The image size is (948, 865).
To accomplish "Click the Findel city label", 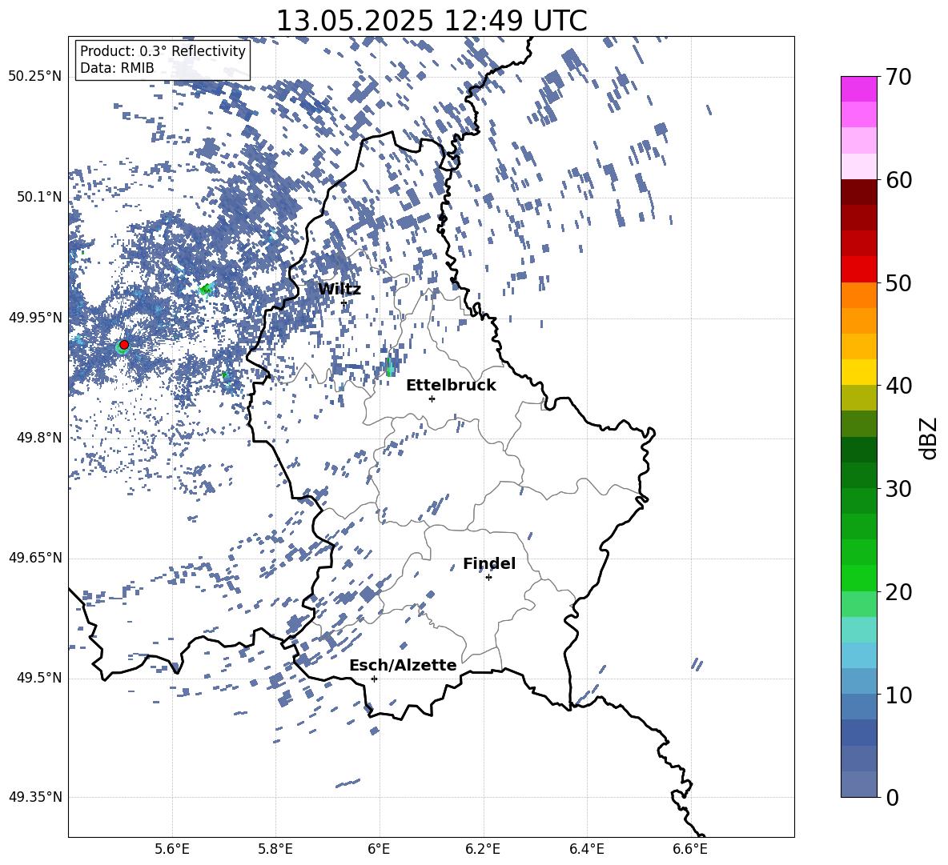I will (489, 563).
